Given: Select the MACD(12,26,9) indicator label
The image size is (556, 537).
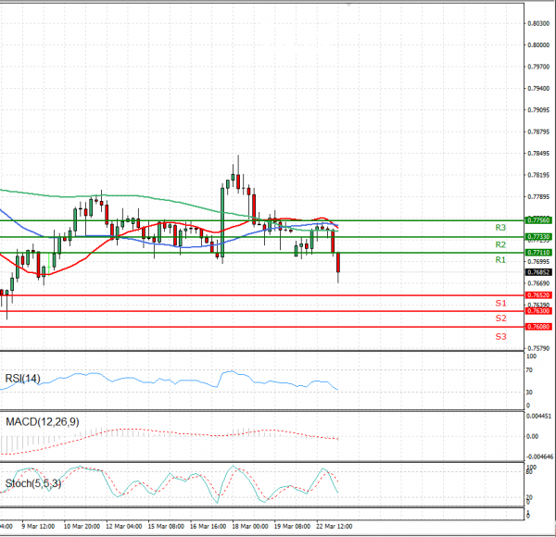Looking at the screenshot, I should (x=42, y=421).
